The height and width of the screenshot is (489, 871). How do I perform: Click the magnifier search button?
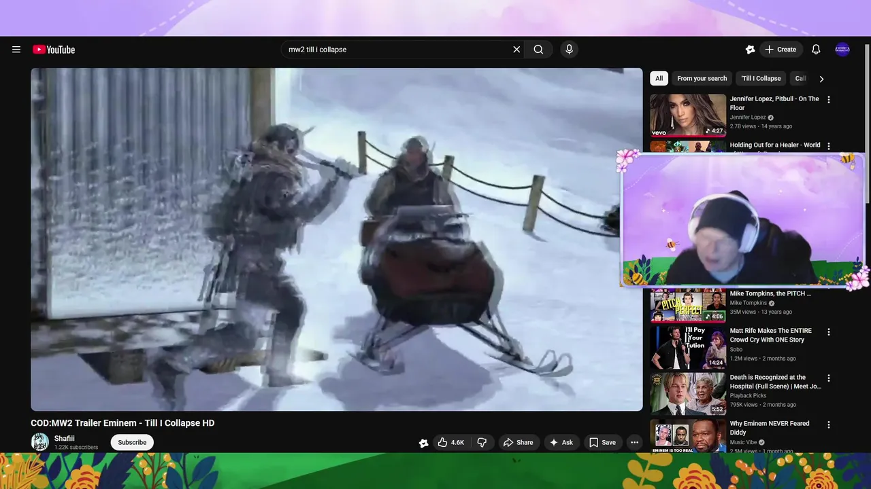coord(538,50)
